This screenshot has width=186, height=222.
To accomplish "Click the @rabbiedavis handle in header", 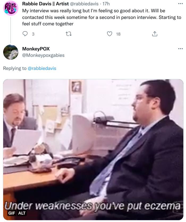I will (84, 4).
